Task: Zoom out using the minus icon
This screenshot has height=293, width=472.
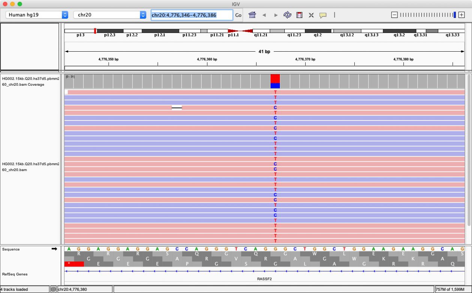Action: click(x=394, y=15)
